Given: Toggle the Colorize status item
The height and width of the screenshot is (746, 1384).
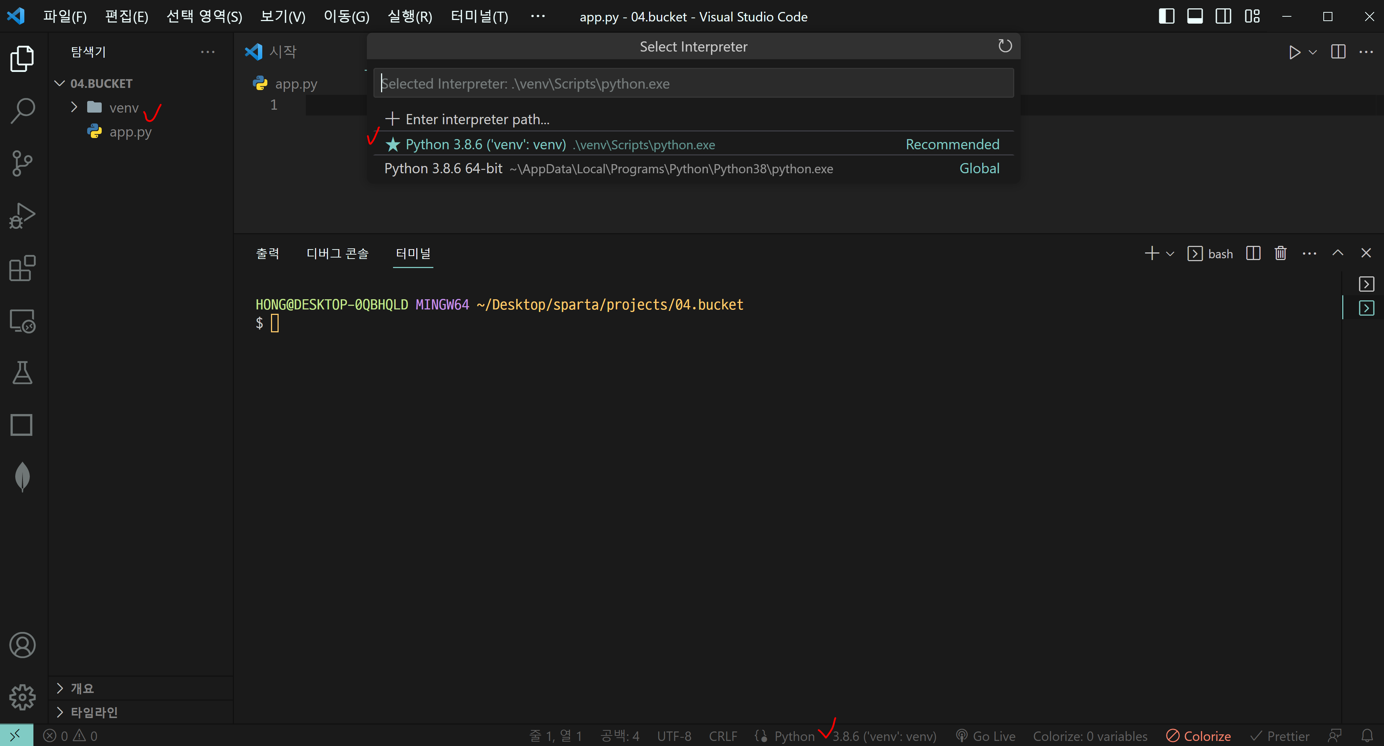Looking at the screenshot, I should [1198, 736].
